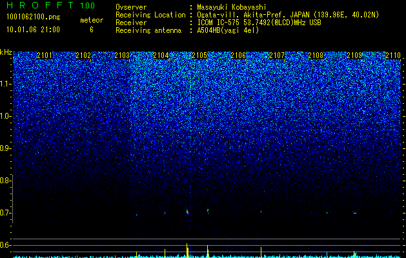406x258 pixels.
Task: Click the HROFFT 1.0.0 title text
Action: (51, 5)
